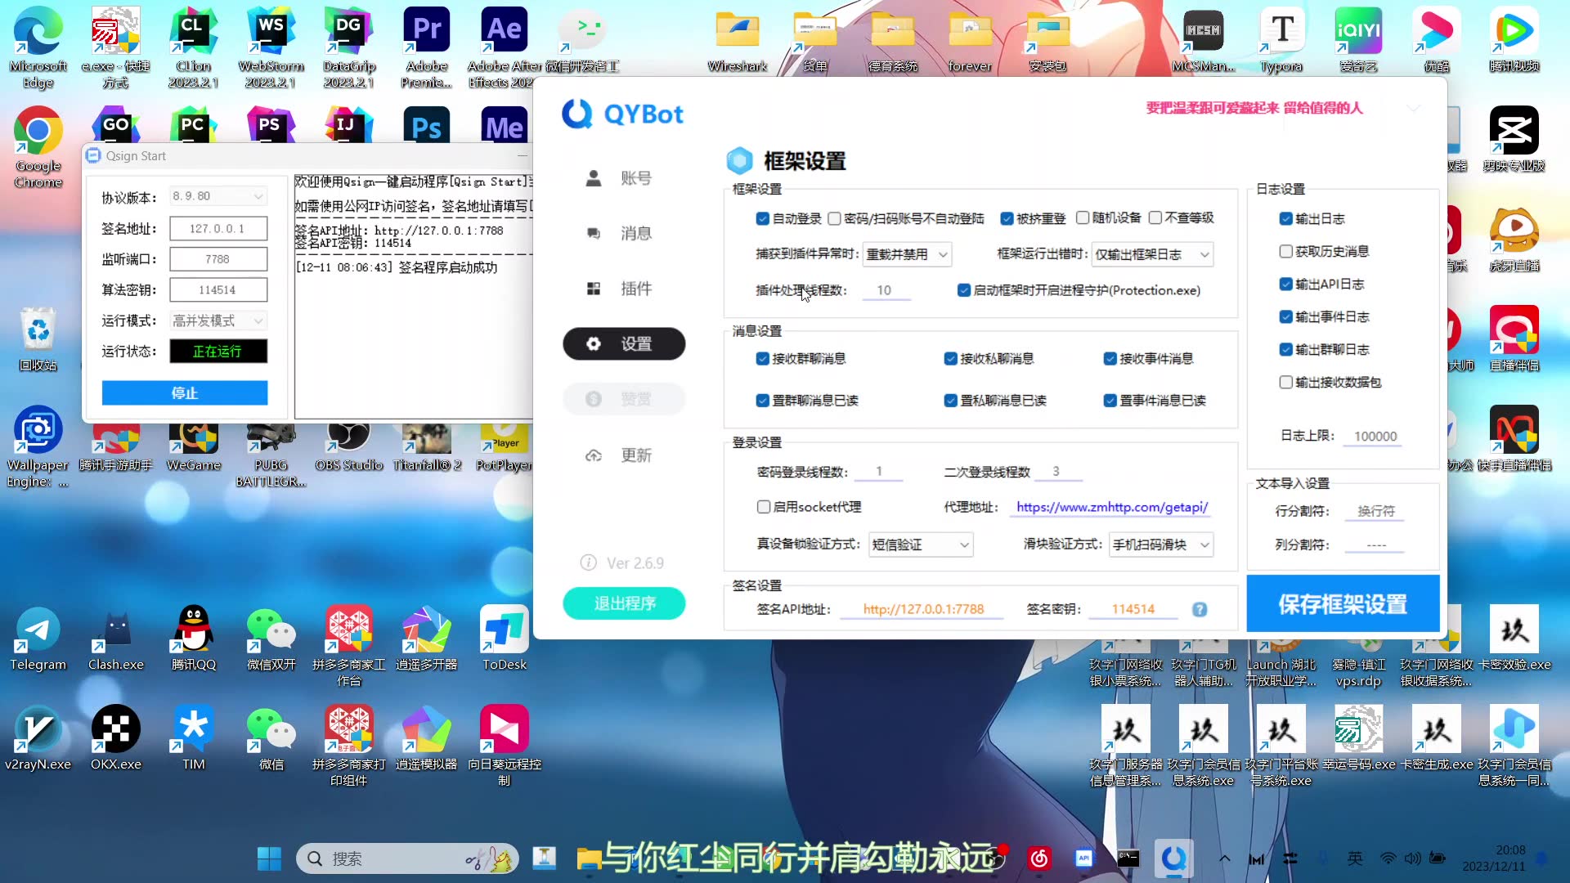Click the 退出程序 exit button
Screen dimensions: 1570x883
click(x=624, y=603)
